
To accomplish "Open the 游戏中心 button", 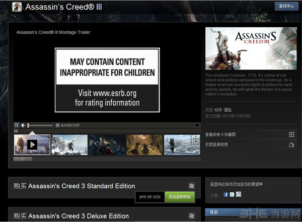I will coord(286,7).
